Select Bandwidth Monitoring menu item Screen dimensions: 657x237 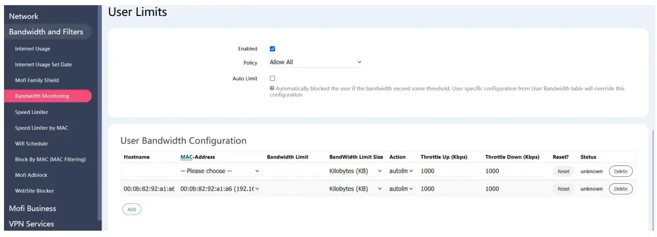48,96
